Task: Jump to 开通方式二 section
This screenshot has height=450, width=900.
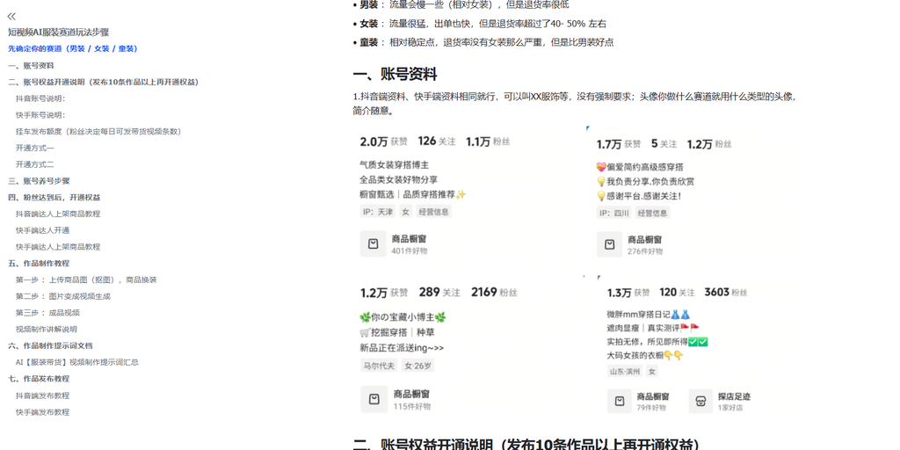Action: [x=35, y=164]
